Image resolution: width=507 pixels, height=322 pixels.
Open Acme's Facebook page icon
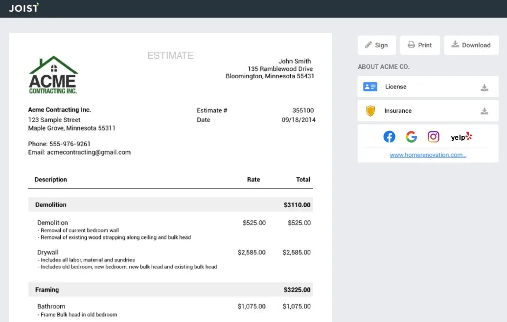pyautogui.click(x=389, y=137)
